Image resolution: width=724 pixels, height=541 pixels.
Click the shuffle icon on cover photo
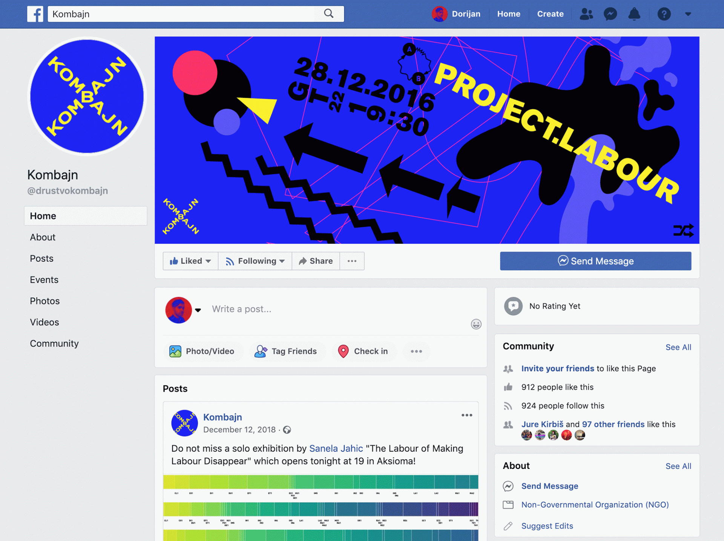pyautogui.click(x=683, y=230)
